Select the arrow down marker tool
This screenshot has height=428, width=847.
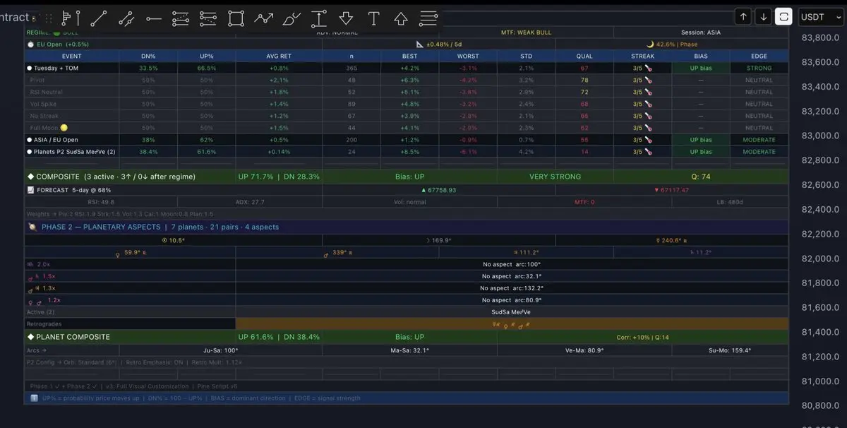coord(346,18)
